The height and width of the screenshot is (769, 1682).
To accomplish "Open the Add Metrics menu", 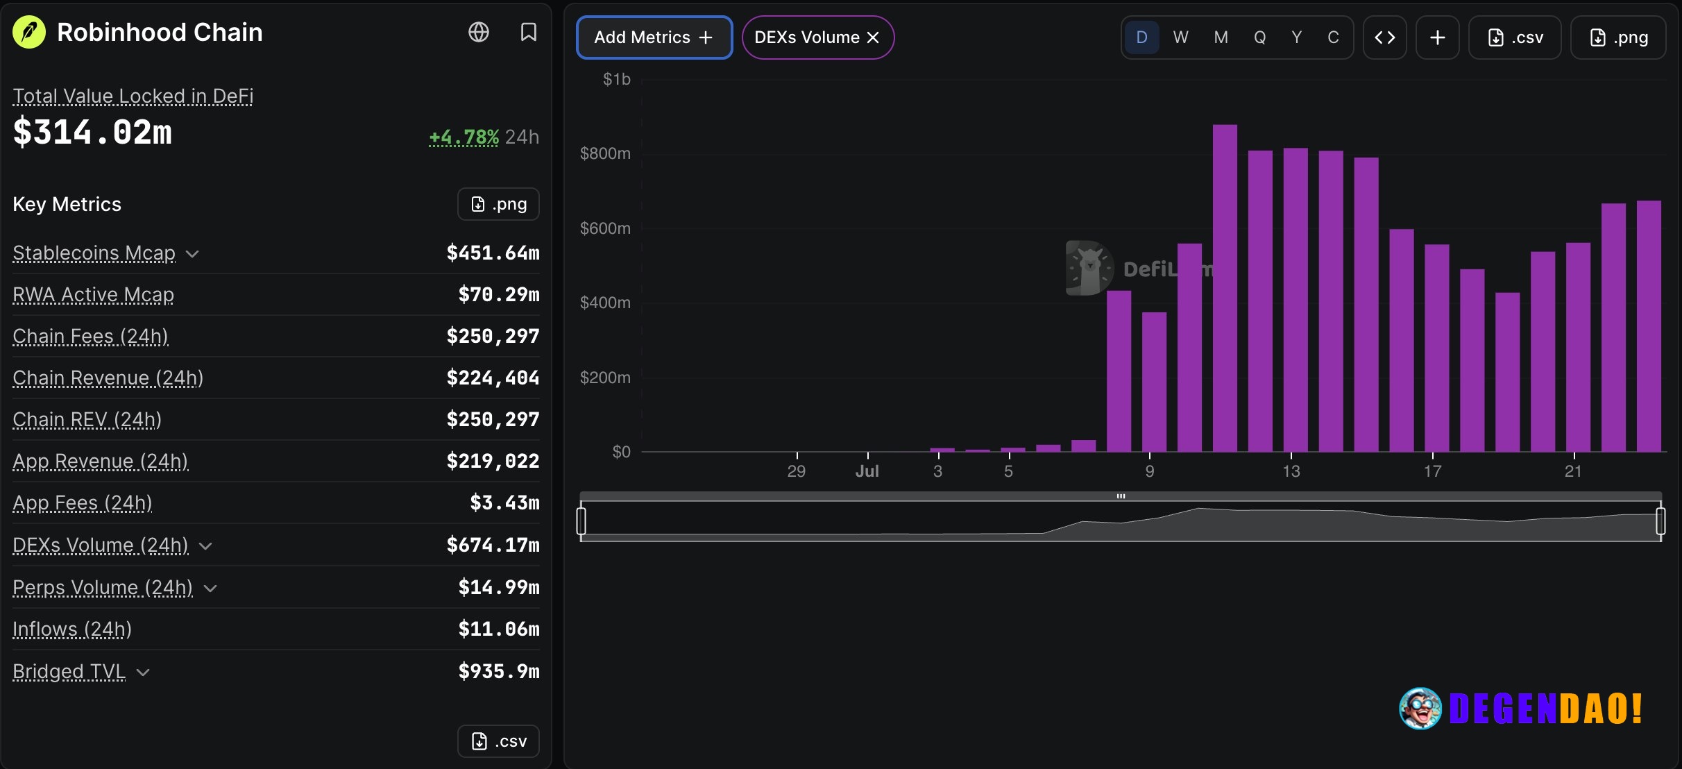I will point(654,37).
